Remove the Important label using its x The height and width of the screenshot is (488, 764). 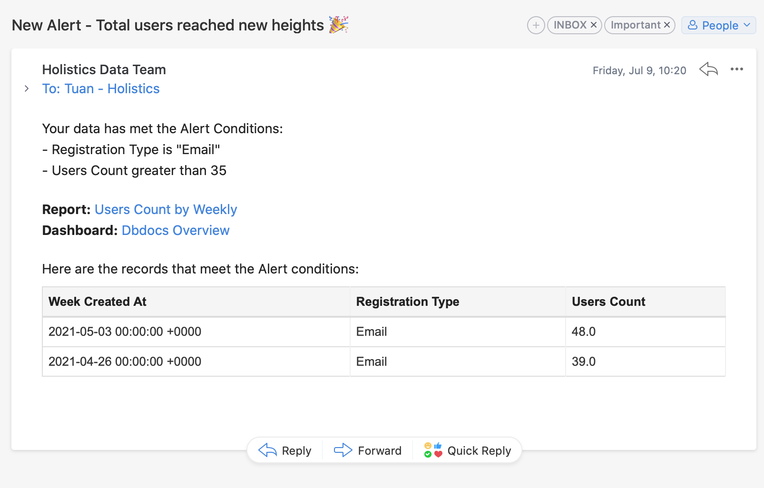(667, 25)
